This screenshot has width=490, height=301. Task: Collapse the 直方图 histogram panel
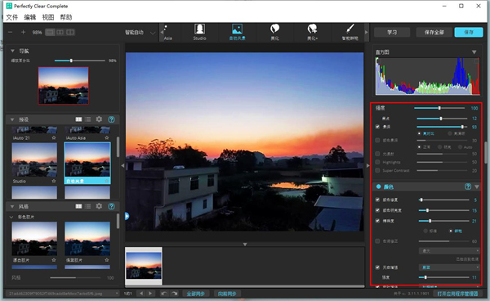(x=474, y=52)
